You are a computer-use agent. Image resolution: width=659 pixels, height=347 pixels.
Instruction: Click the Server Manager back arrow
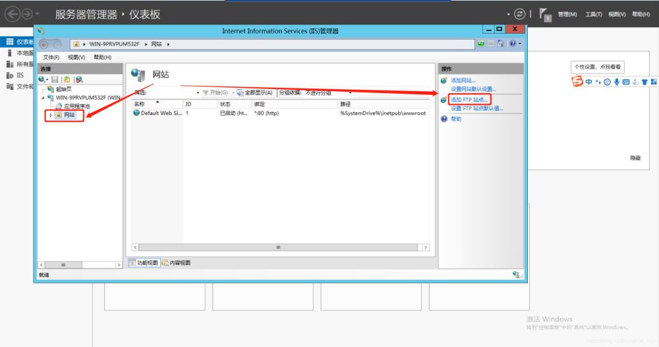13,15
